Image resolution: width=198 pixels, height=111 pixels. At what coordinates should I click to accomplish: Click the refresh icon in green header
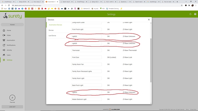pyautogui.click(x=191, y=14)
